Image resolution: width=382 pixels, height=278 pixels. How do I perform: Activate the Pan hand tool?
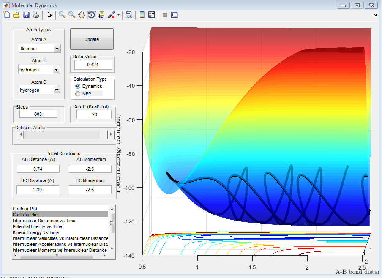[81, 15]
